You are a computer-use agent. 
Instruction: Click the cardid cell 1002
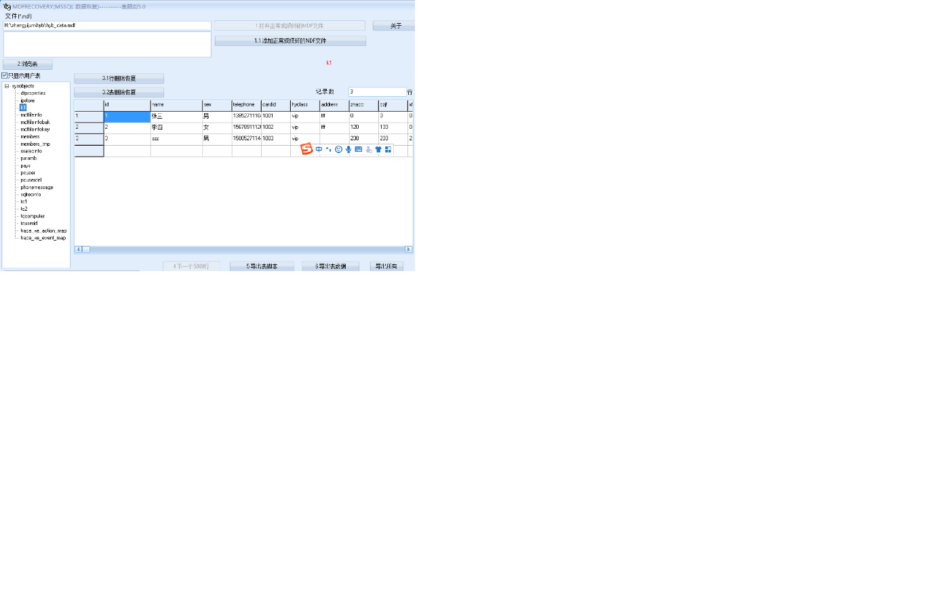(x=275, y=127)
